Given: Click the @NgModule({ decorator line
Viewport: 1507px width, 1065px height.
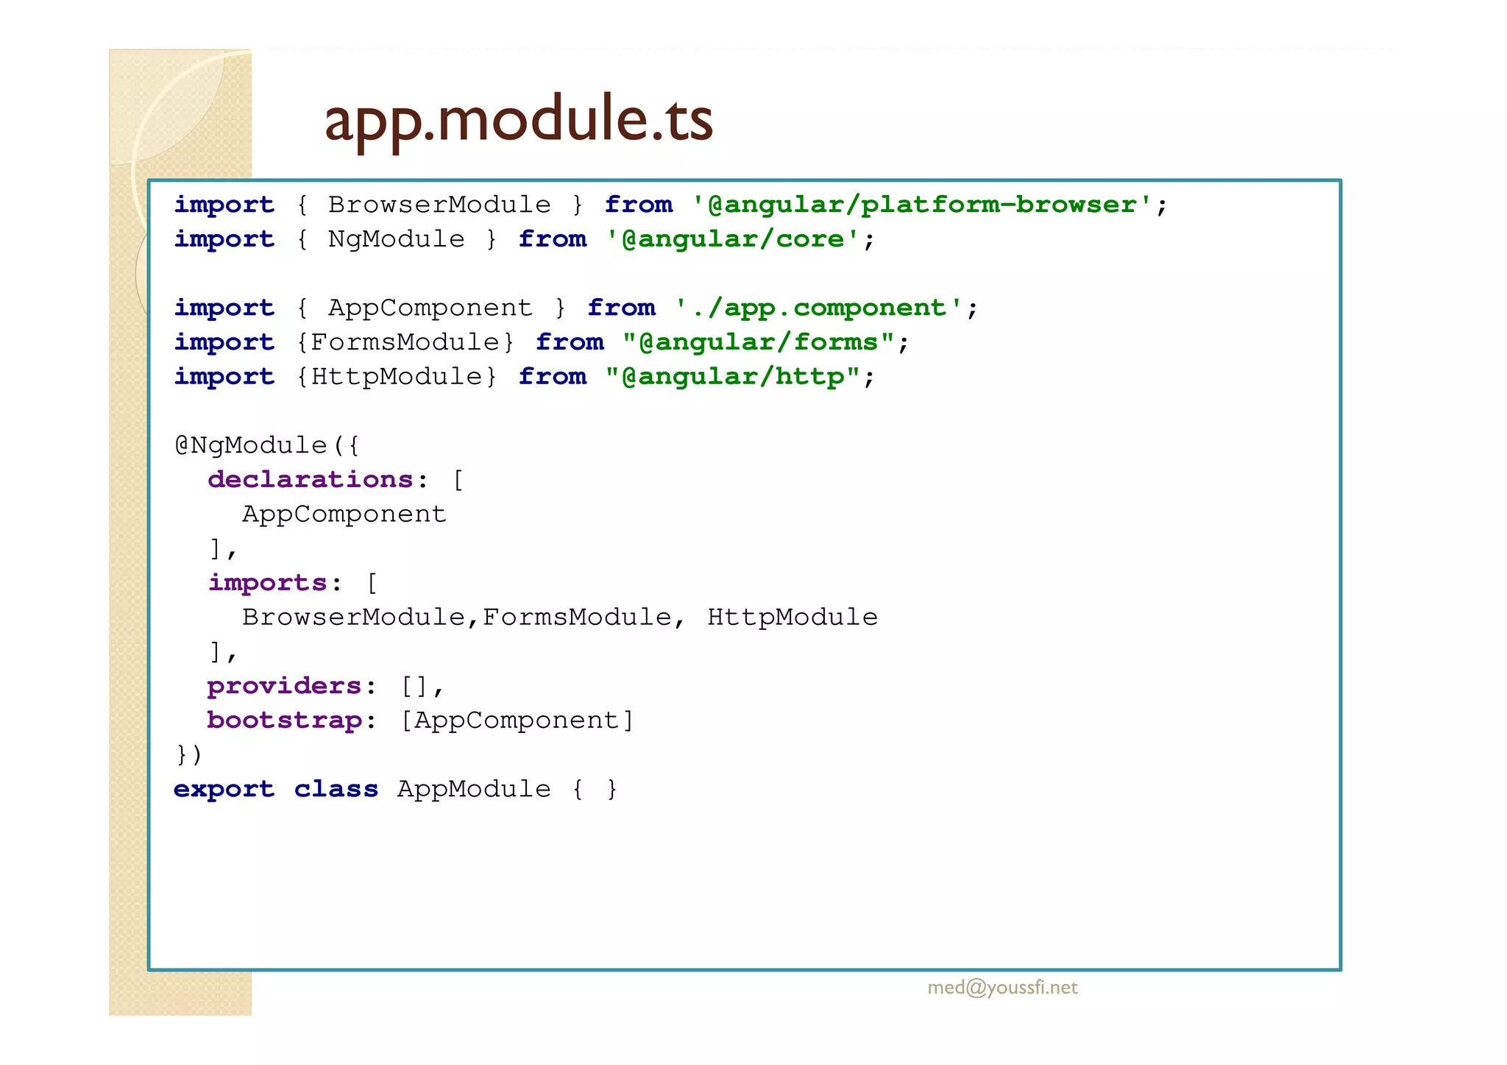Looking at the screenshot, I should coord(267,445).
